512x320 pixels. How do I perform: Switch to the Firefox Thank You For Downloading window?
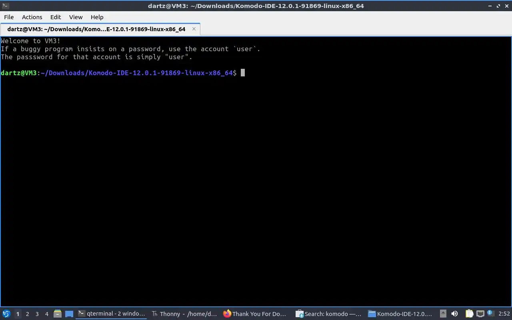[x=255, y=314]
